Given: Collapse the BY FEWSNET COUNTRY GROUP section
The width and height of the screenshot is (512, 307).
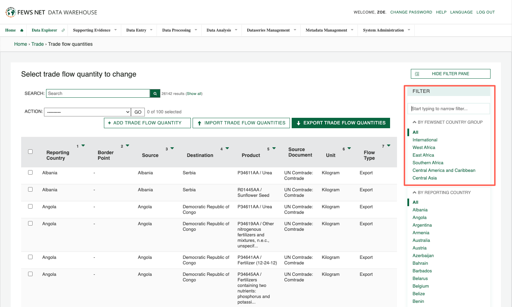Looking at the screenshot, I should click(414, 122).
